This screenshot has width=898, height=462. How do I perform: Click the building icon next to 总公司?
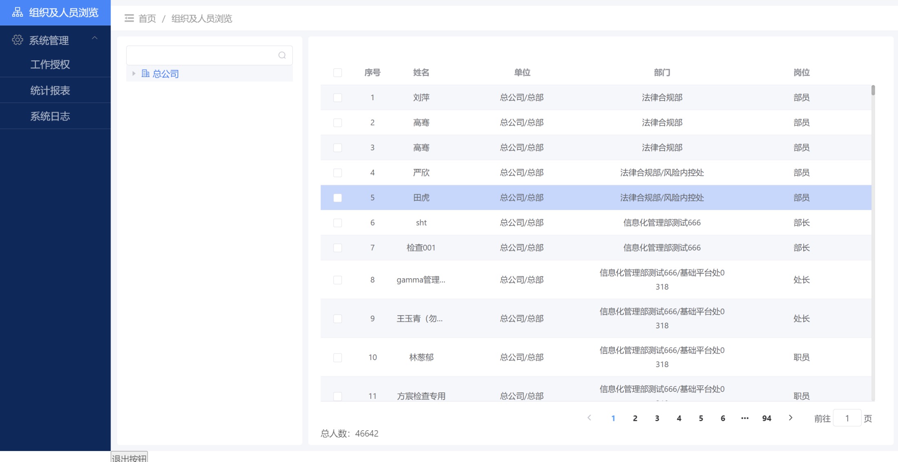coord(145,73)
